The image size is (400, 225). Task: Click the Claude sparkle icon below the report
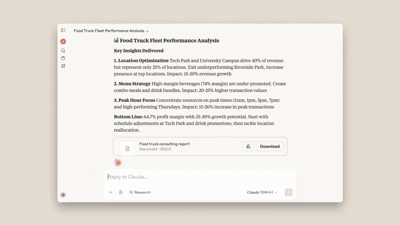118,162
